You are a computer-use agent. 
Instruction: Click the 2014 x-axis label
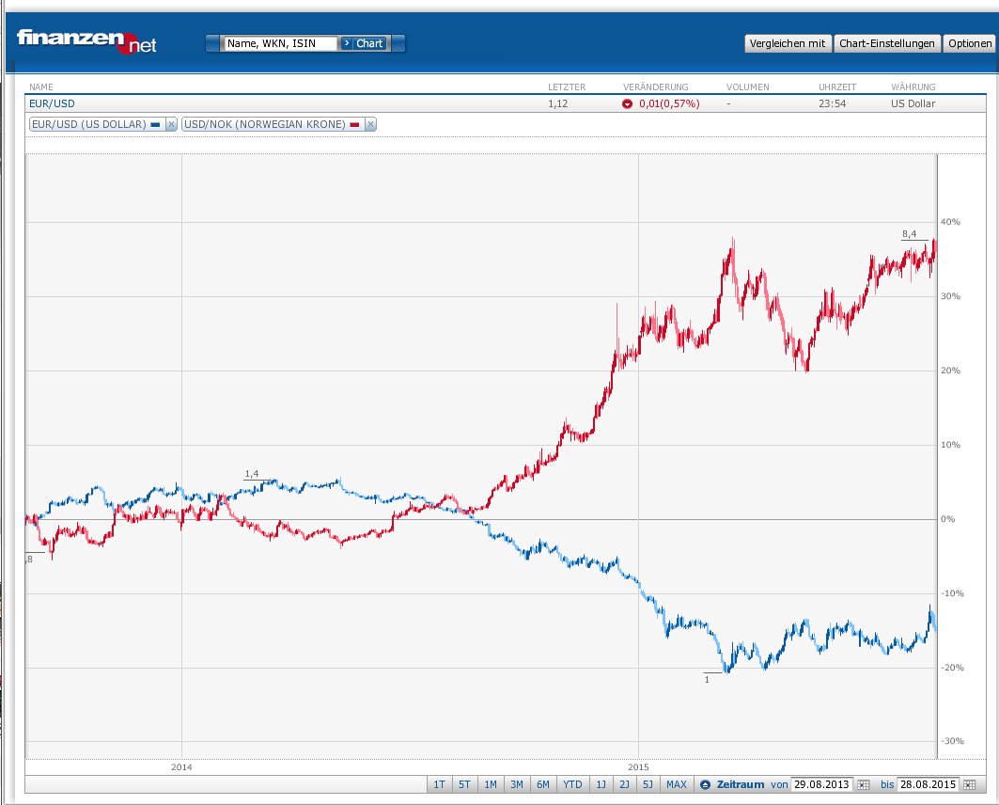coord(181,766)
